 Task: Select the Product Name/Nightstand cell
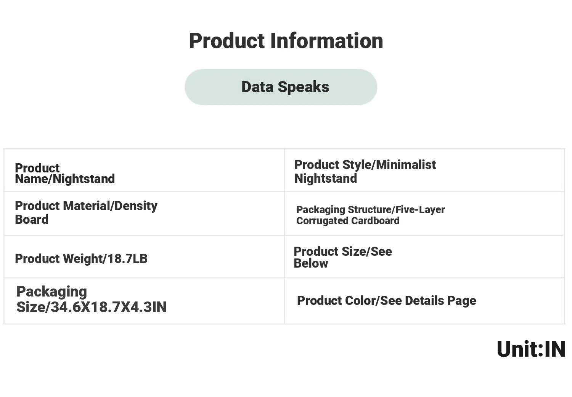click(144, 170)
